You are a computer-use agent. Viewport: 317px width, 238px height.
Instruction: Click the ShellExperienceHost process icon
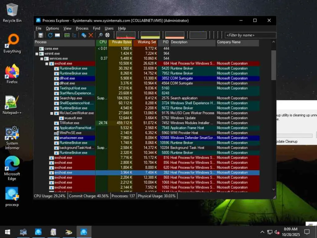56,103
